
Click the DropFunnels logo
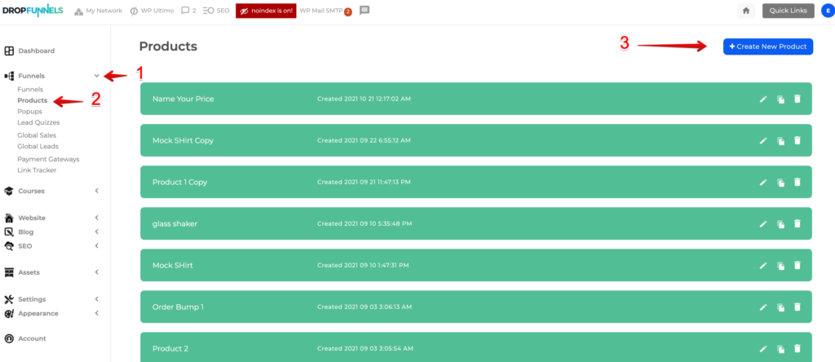click(x=33, y=10)
